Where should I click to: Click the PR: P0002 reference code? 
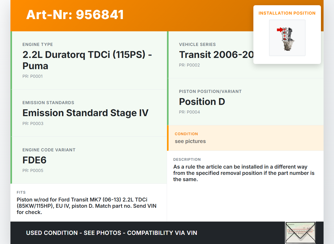pos(189,65)
